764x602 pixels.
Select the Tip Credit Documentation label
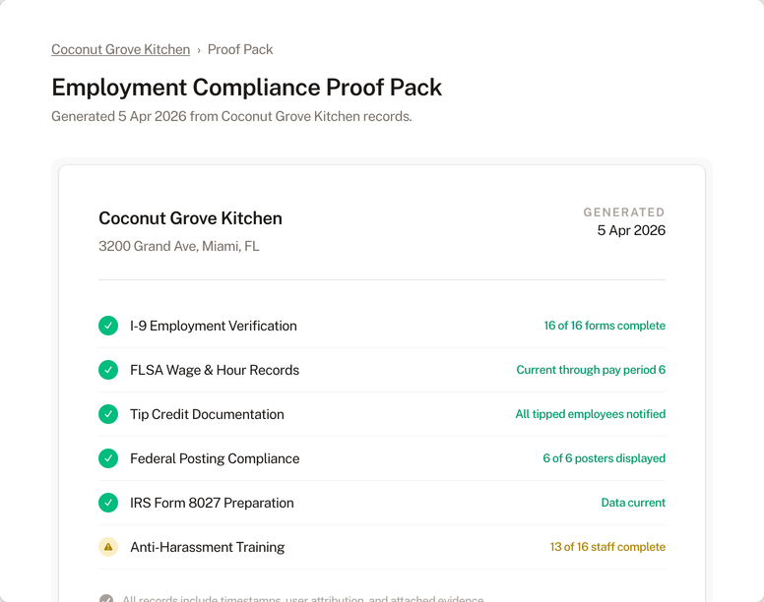click(207, 414)
